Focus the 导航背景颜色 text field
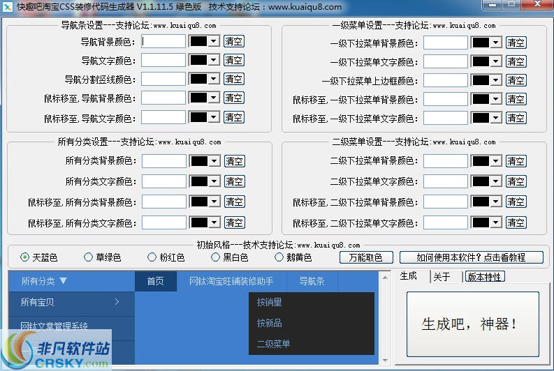The height and width of the screenshot is (371, 554). (163, 41)
